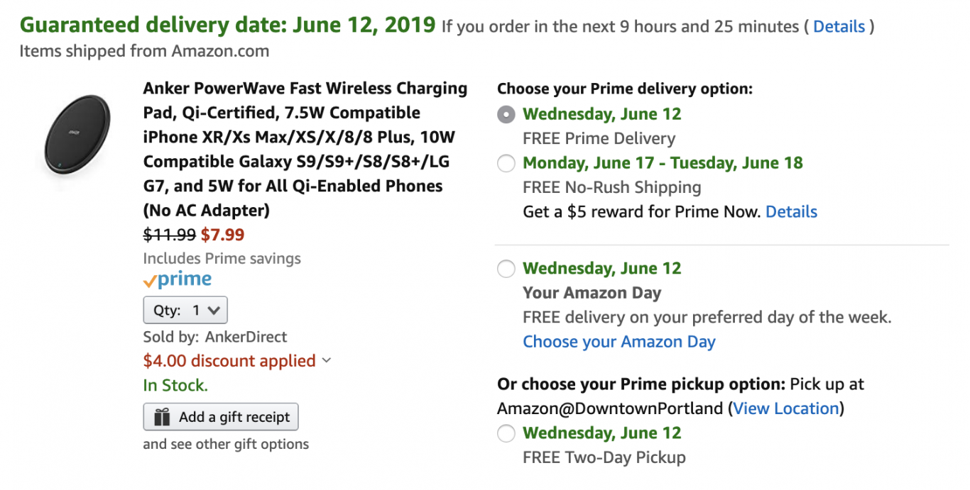Click the gift box icon
Screen dimensions: 970x490
click(162, 418)
